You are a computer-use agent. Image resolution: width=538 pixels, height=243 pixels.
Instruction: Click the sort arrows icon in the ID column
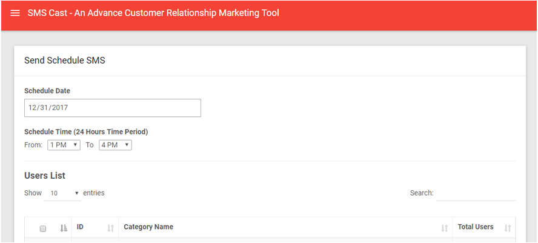coord(110,228)
